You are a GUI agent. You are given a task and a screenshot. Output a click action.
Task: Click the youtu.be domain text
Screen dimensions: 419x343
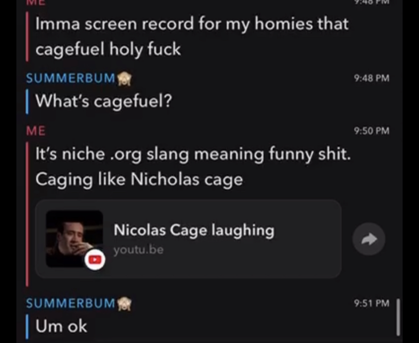tap(139, 250)
